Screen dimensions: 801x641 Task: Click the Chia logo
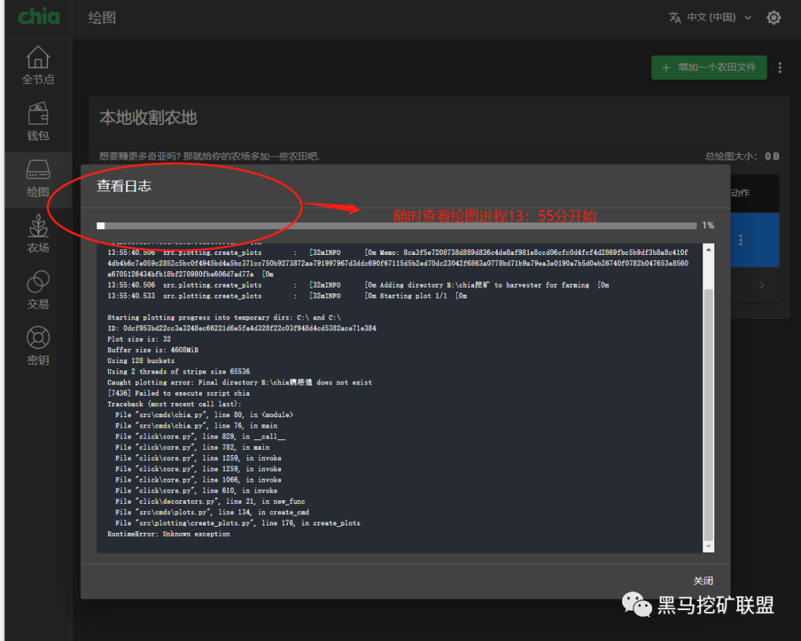tap(39, 17)
